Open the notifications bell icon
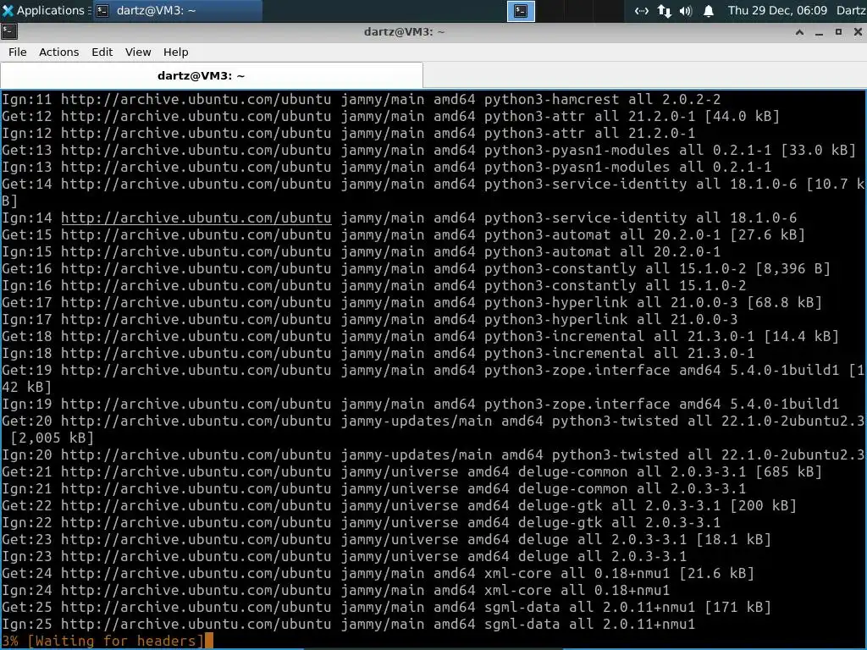This screenshot has width=867, height=650. pyautogui.click(x=709, y=10)
